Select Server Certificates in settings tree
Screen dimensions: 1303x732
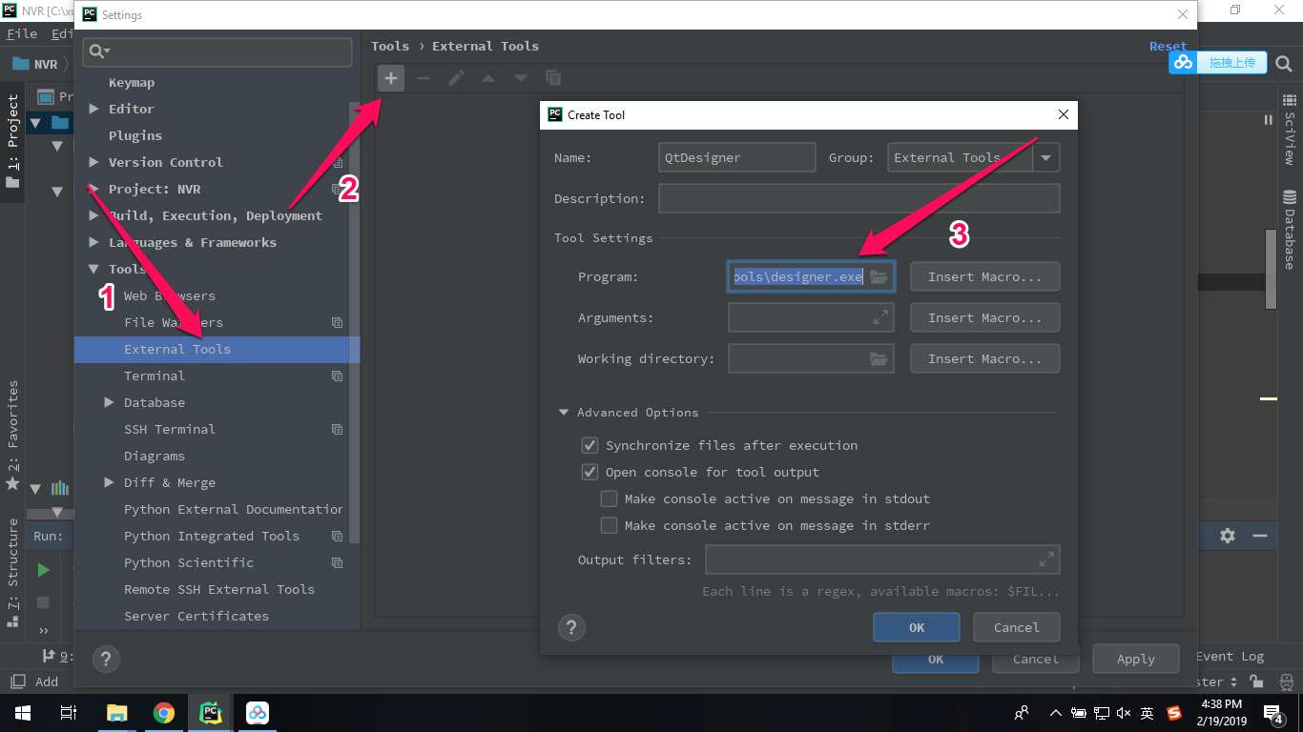pos(196,616)
